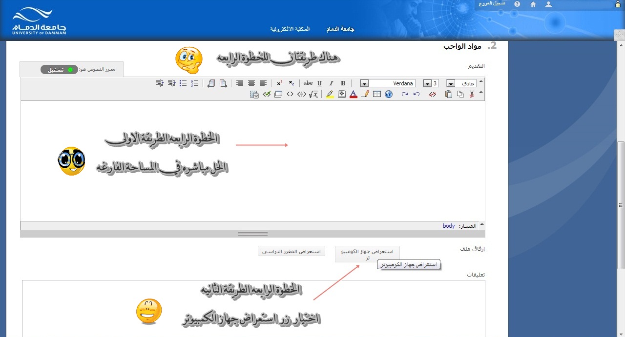
Task: Click the preview window icon
Action: 278,94
